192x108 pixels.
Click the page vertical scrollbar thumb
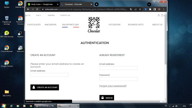pyautogui.click(x=166, y=39)
